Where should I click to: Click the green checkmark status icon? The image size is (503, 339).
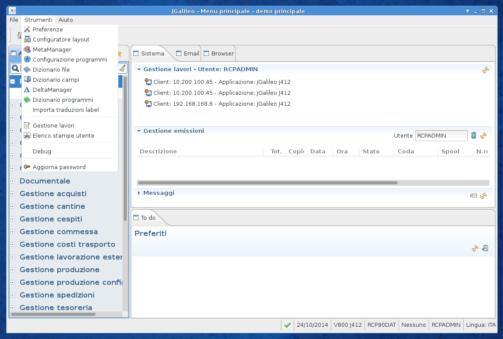click(288, 325)
